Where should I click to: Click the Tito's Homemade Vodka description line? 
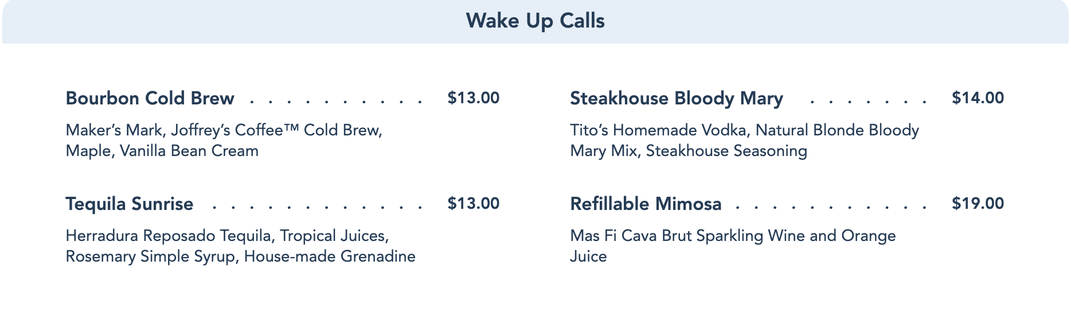[x=744, y=130]
